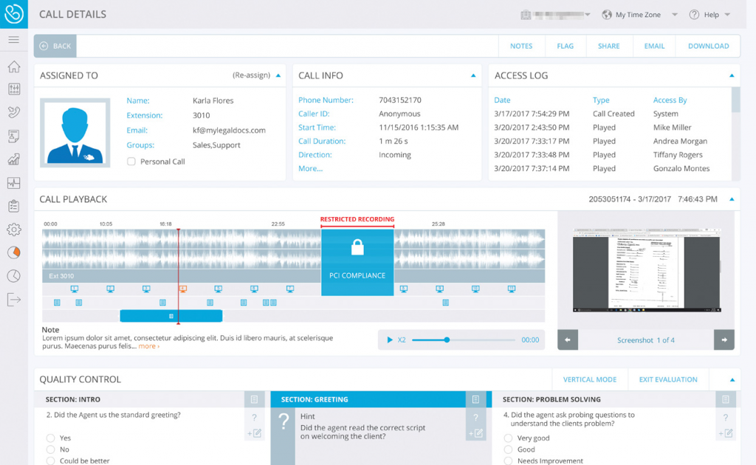Expand the note text with the more link

(148, 346)
